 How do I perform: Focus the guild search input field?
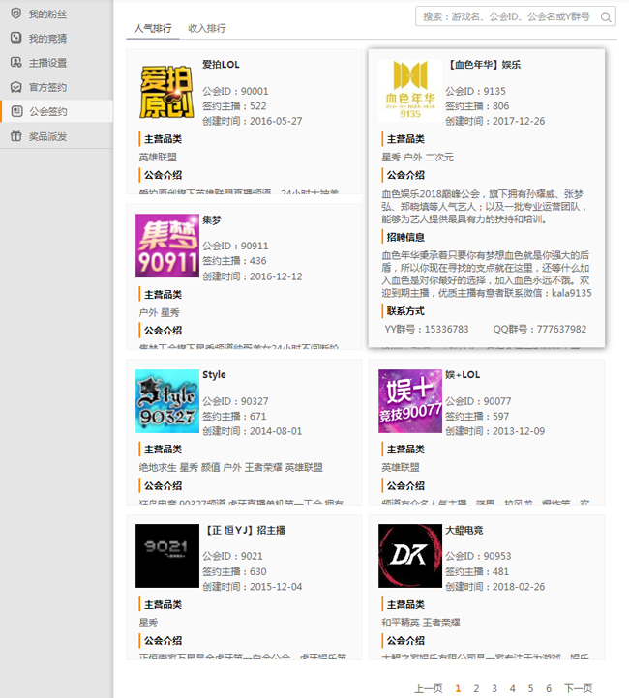(x=508, y=17)
